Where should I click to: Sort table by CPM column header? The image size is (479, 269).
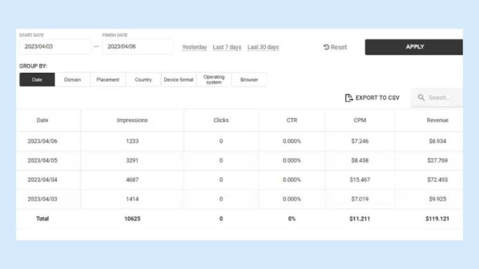pyautogui.click(x=360, y=120)
